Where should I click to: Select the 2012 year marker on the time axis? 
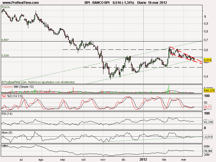[143, 160]
